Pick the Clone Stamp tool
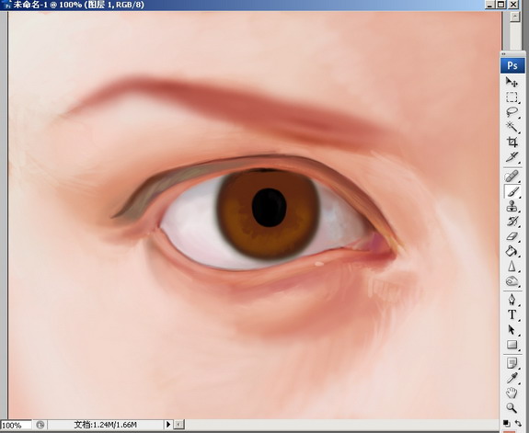Image resolution: width=529 pixels, height=433 pixels. [512, 206]
